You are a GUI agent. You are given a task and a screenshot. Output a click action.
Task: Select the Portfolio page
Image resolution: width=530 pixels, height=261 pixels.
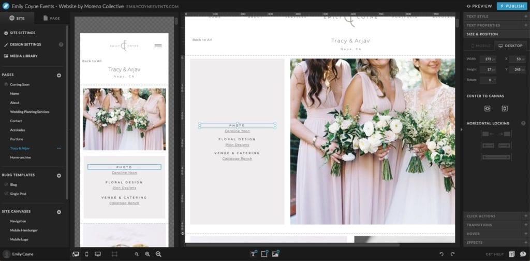pos(17,139)
